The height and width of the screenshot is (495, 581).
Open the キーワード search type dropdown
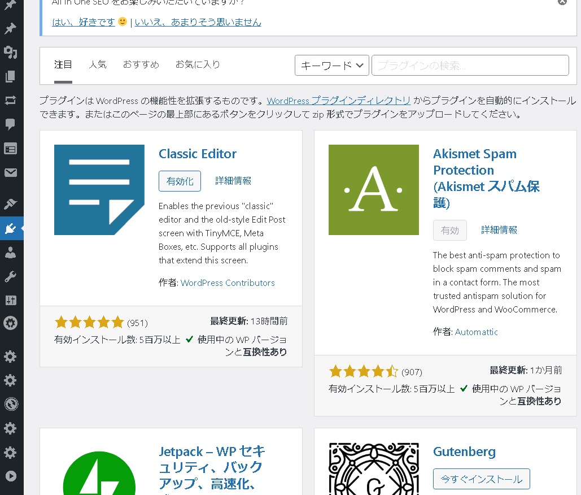pyautogui.click(x=332, y=65)
